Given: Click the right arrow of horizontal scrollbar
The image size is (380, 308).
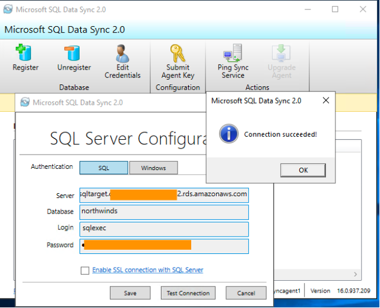Looking at the screenshot, I should point(355,274).
